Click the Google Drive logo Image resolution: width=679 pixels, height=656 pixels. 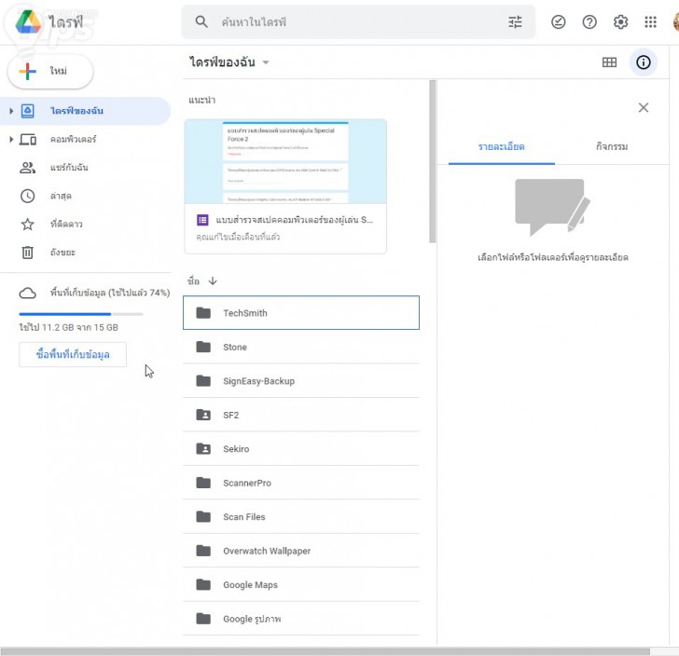[28, 21]
